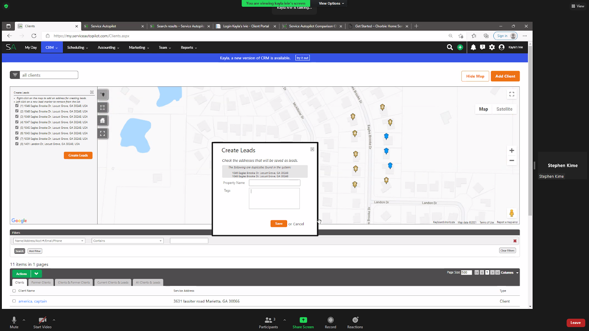Click the Street View pegman icon

point(512,213)
